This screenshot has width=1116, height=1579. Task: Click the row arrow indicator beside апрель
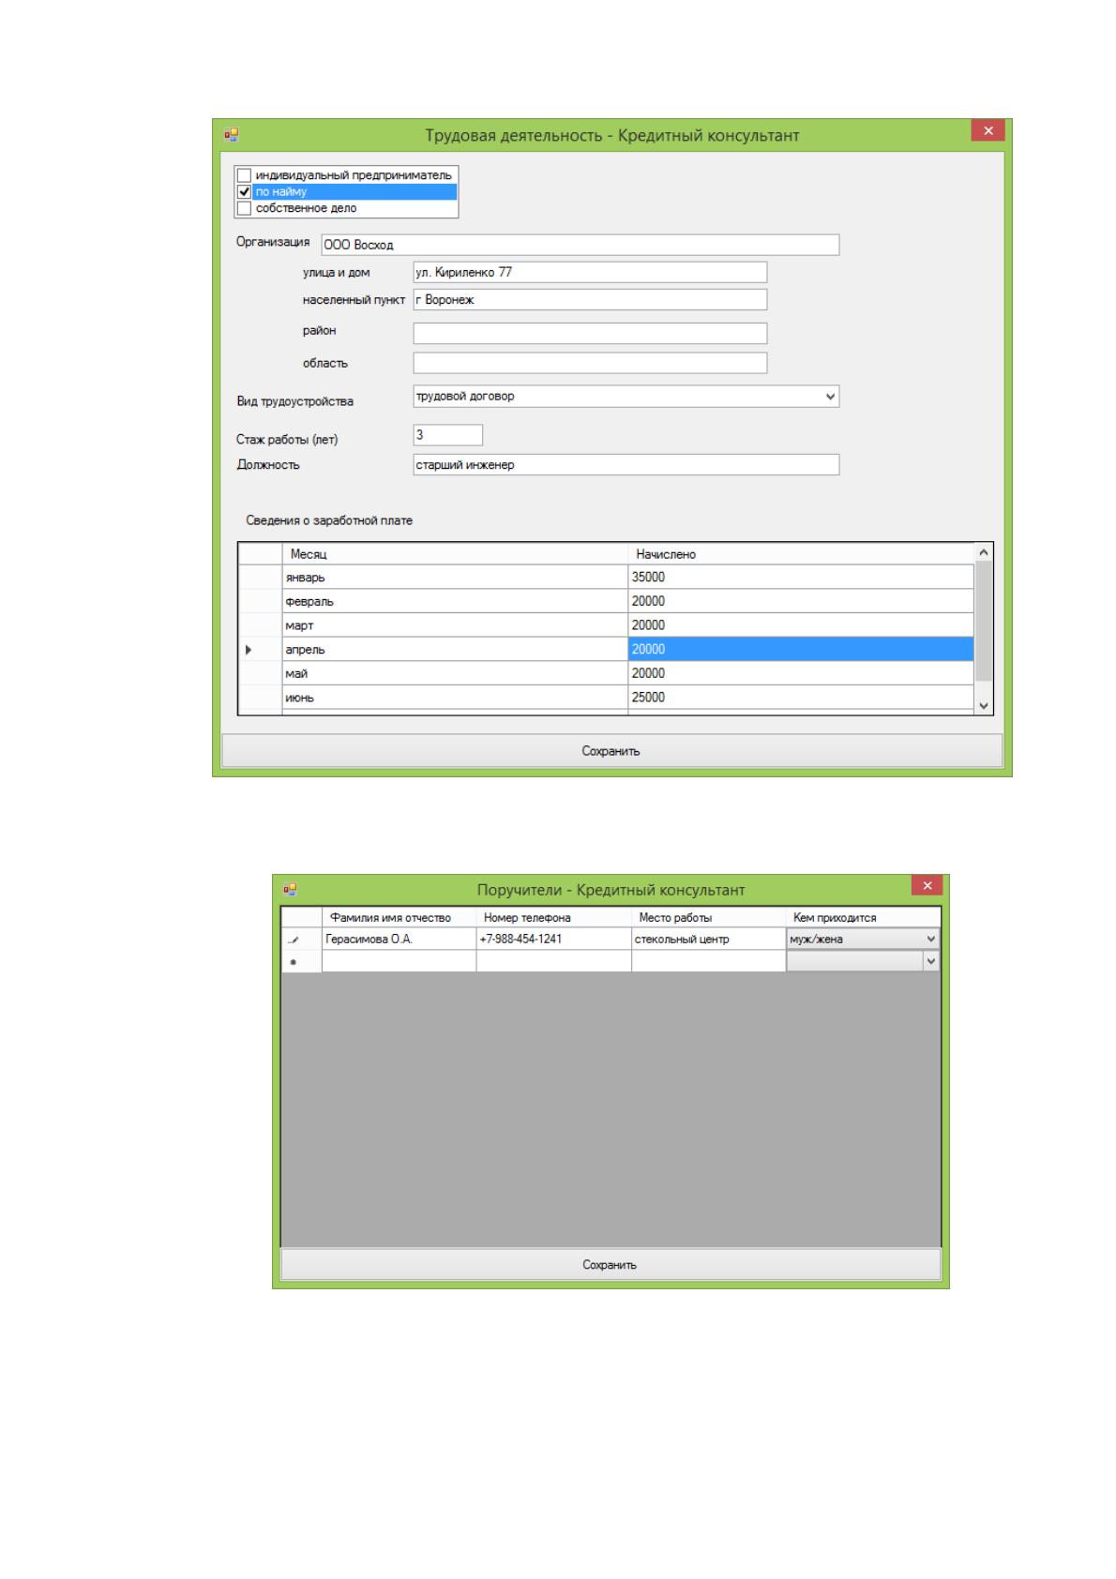point(249,649)
